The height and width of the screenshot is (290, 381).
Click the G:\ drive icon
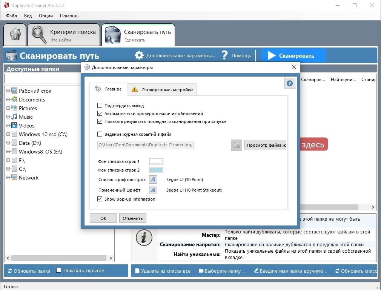point(14,169)
